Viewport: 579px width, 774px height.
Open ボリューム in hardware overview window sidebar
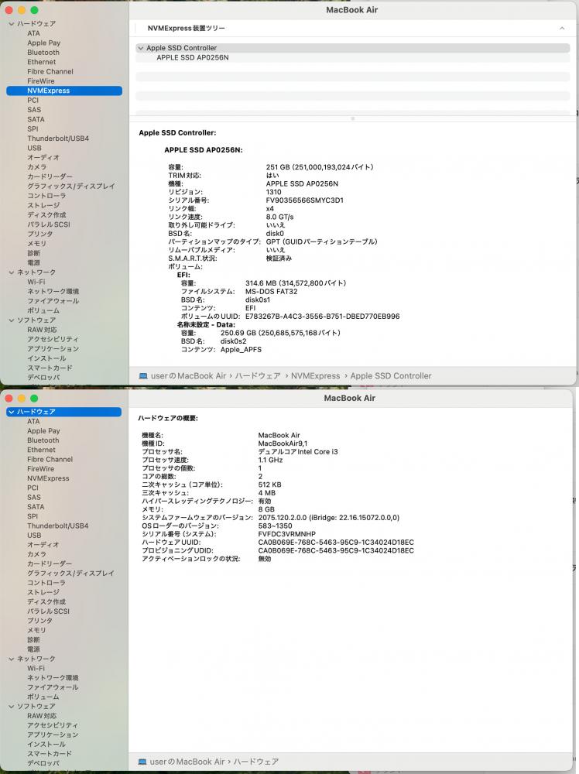(x=43, y=697)
